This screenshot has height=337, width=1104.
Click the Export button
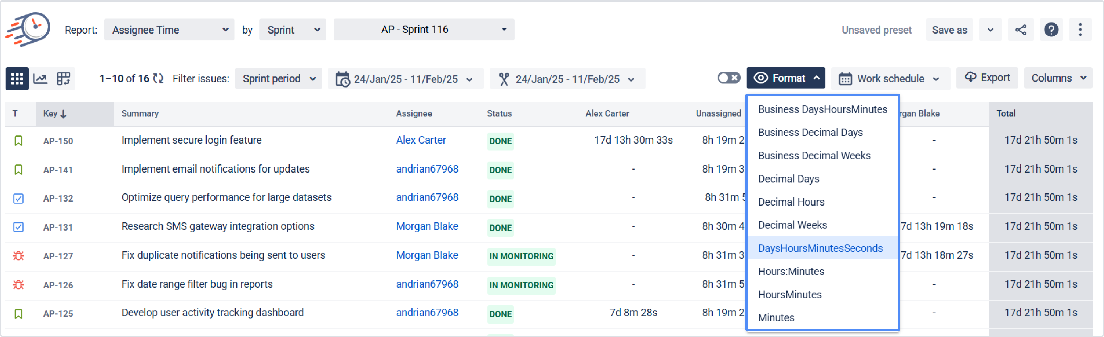pos(987,78)
